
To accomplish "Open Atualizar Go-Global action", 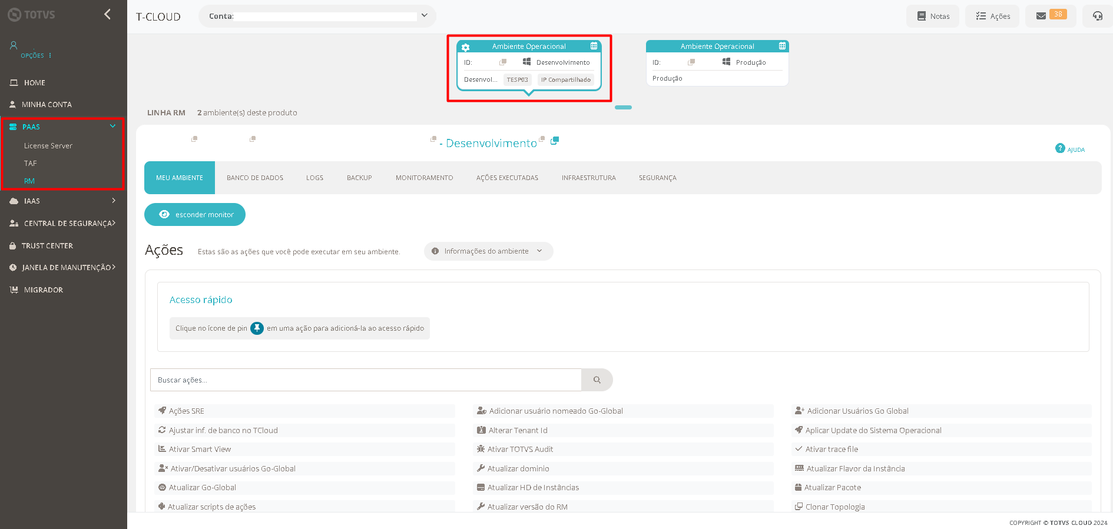I will click(305, 488).
